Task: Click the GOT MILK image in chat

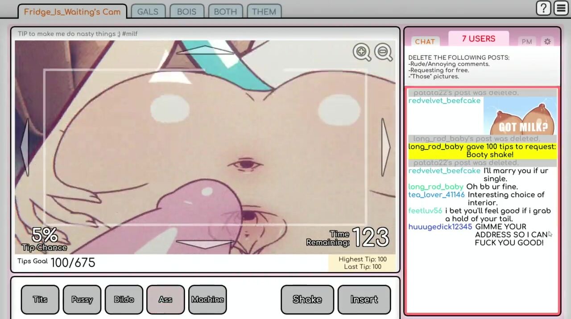Action: 520,116
